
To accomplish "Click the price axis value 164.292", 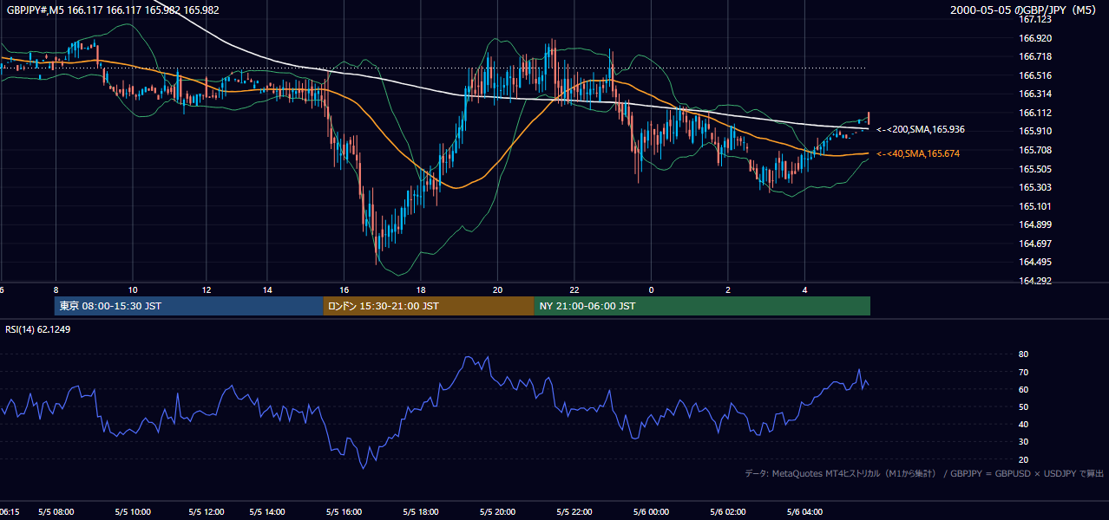I will (x=1035, y=281).
